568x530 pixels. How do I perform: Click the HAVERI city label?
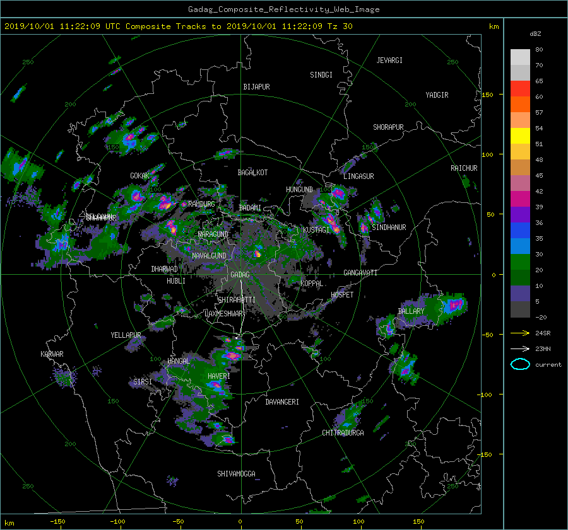tap(219, 376)
